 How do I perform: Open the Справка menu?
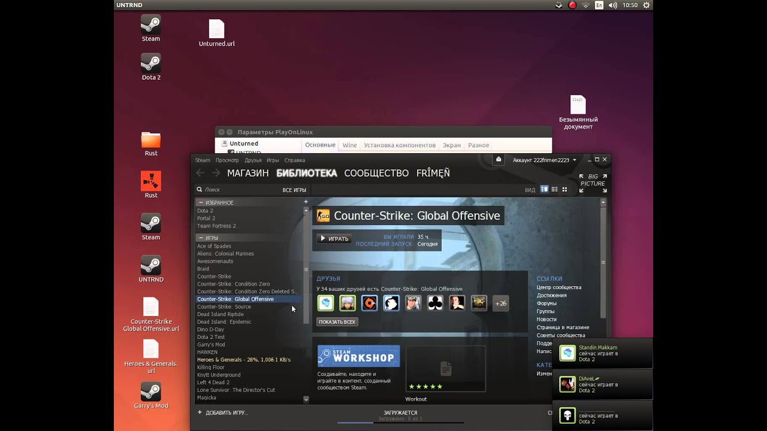[x=294, y=160]
